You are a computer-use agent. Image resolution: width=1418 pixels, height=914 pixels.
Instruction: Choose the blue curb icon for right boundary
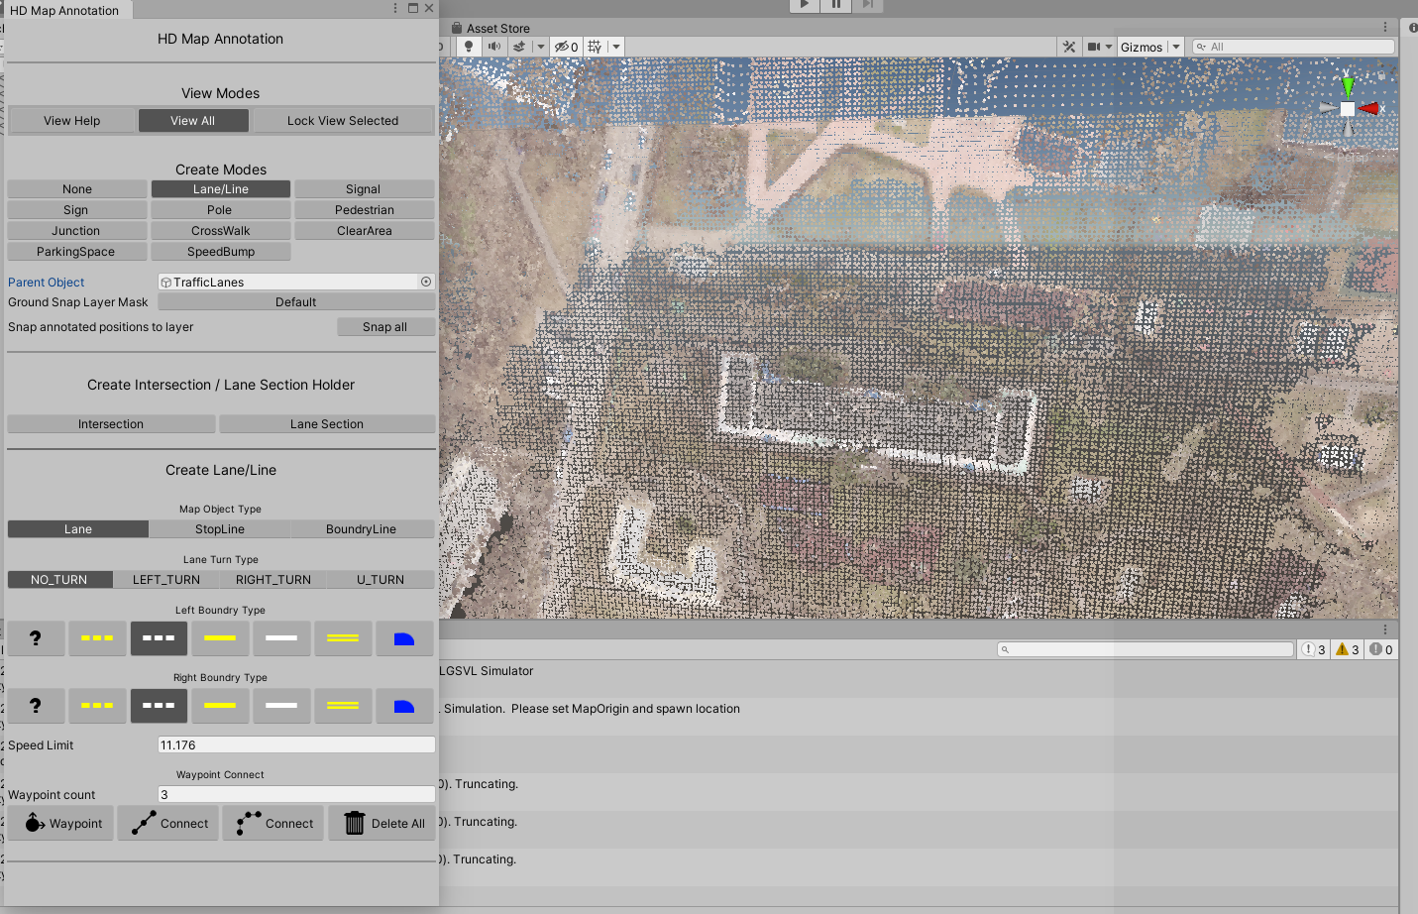pyautogui.click(x=404, y=706)
